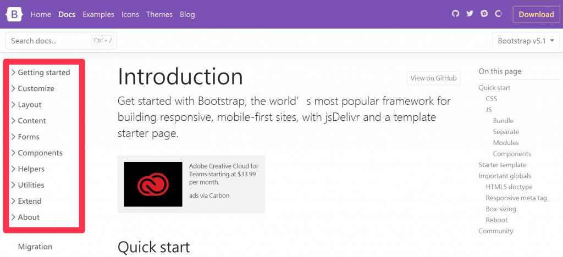Jump to Starter template section link
This screenshot has width=563, height=257.
coord(503,165)
